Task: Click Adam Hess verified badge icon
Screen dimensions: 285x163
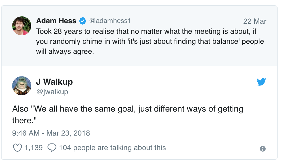Action: tap(82, 21)
